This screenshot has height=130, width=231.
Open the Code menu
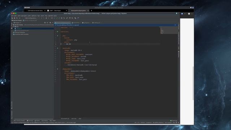(x=29, y=16)
